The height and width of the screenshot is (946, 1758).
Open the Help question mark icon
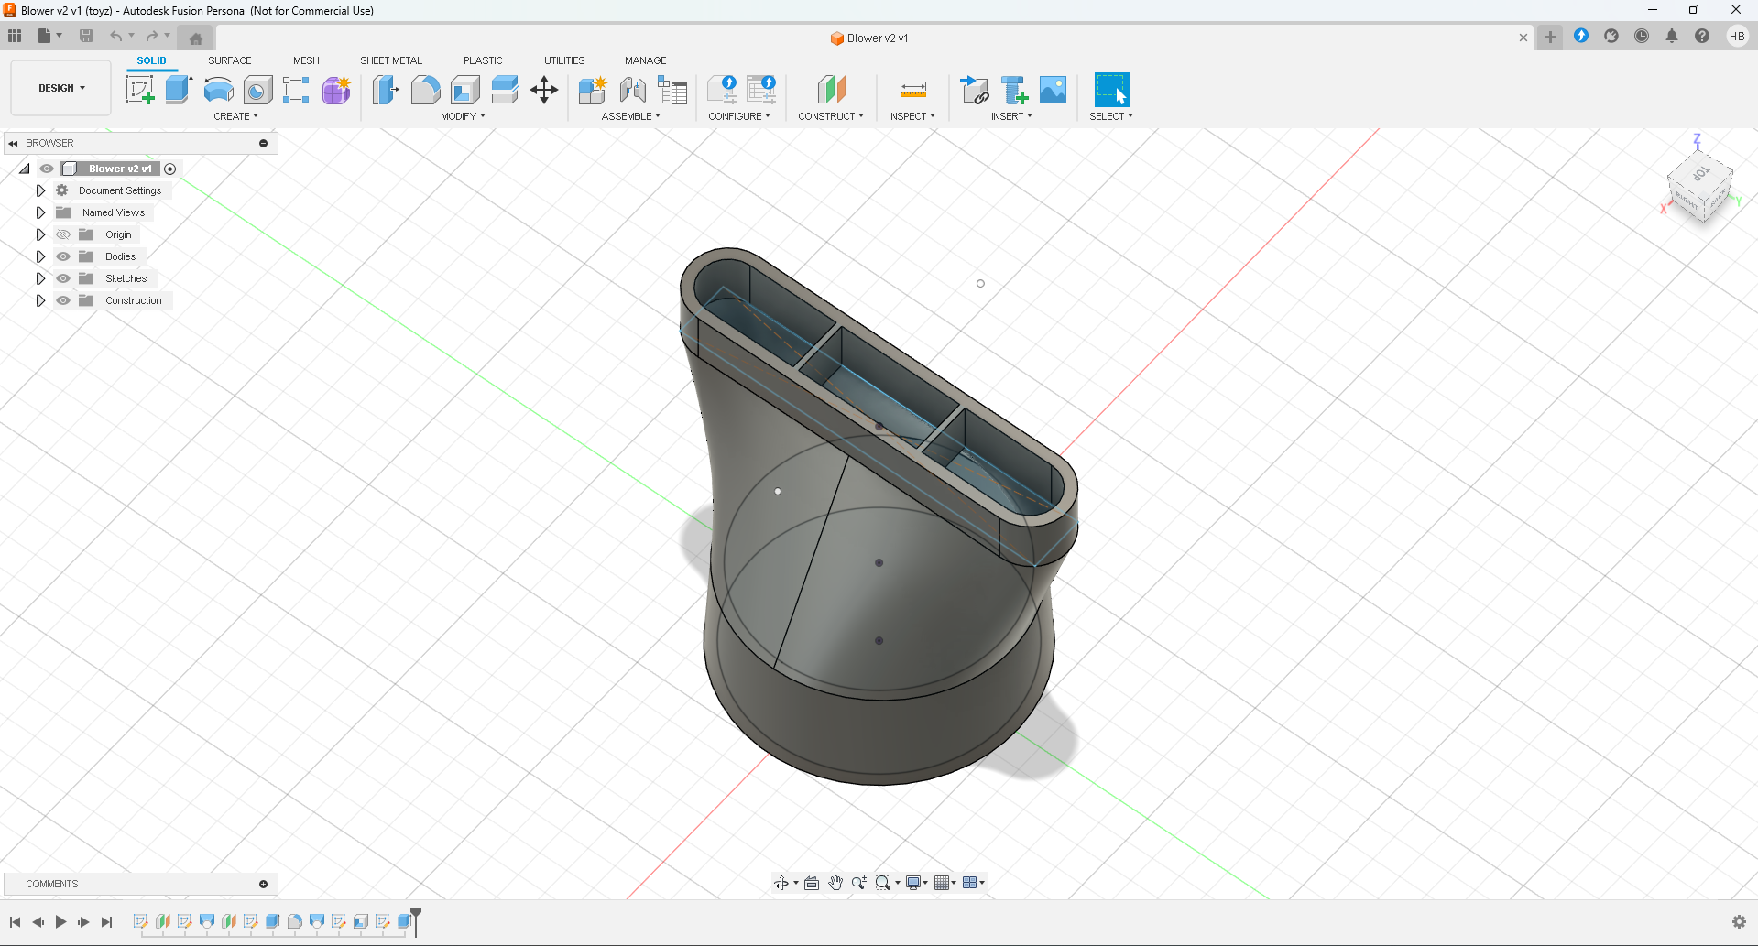click(x=1702, y=36)
